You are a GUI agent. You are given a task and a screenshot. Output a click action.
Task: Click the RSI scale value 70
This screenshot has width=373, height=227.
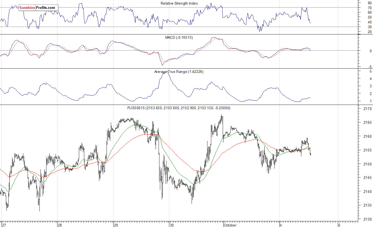tap(370, 8)
